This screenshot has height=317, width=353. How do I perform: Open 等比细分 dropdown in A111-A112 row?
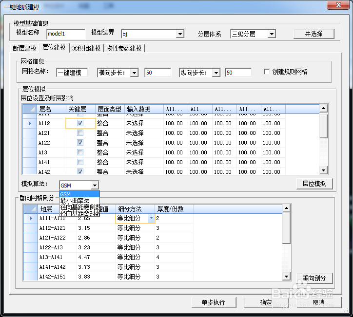(x=151, y=218)
